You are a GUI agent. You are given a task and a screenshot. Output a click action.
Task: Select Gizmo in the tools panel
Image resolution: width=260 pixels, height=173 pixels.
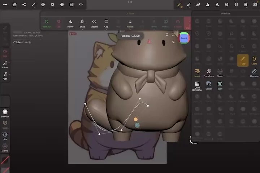coord(220,73)
